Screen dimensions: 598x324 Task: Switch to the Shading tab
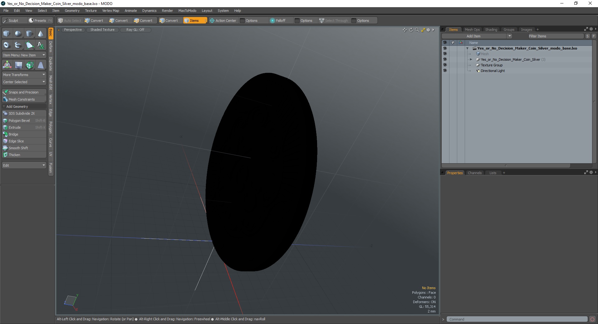coord(491,30)
